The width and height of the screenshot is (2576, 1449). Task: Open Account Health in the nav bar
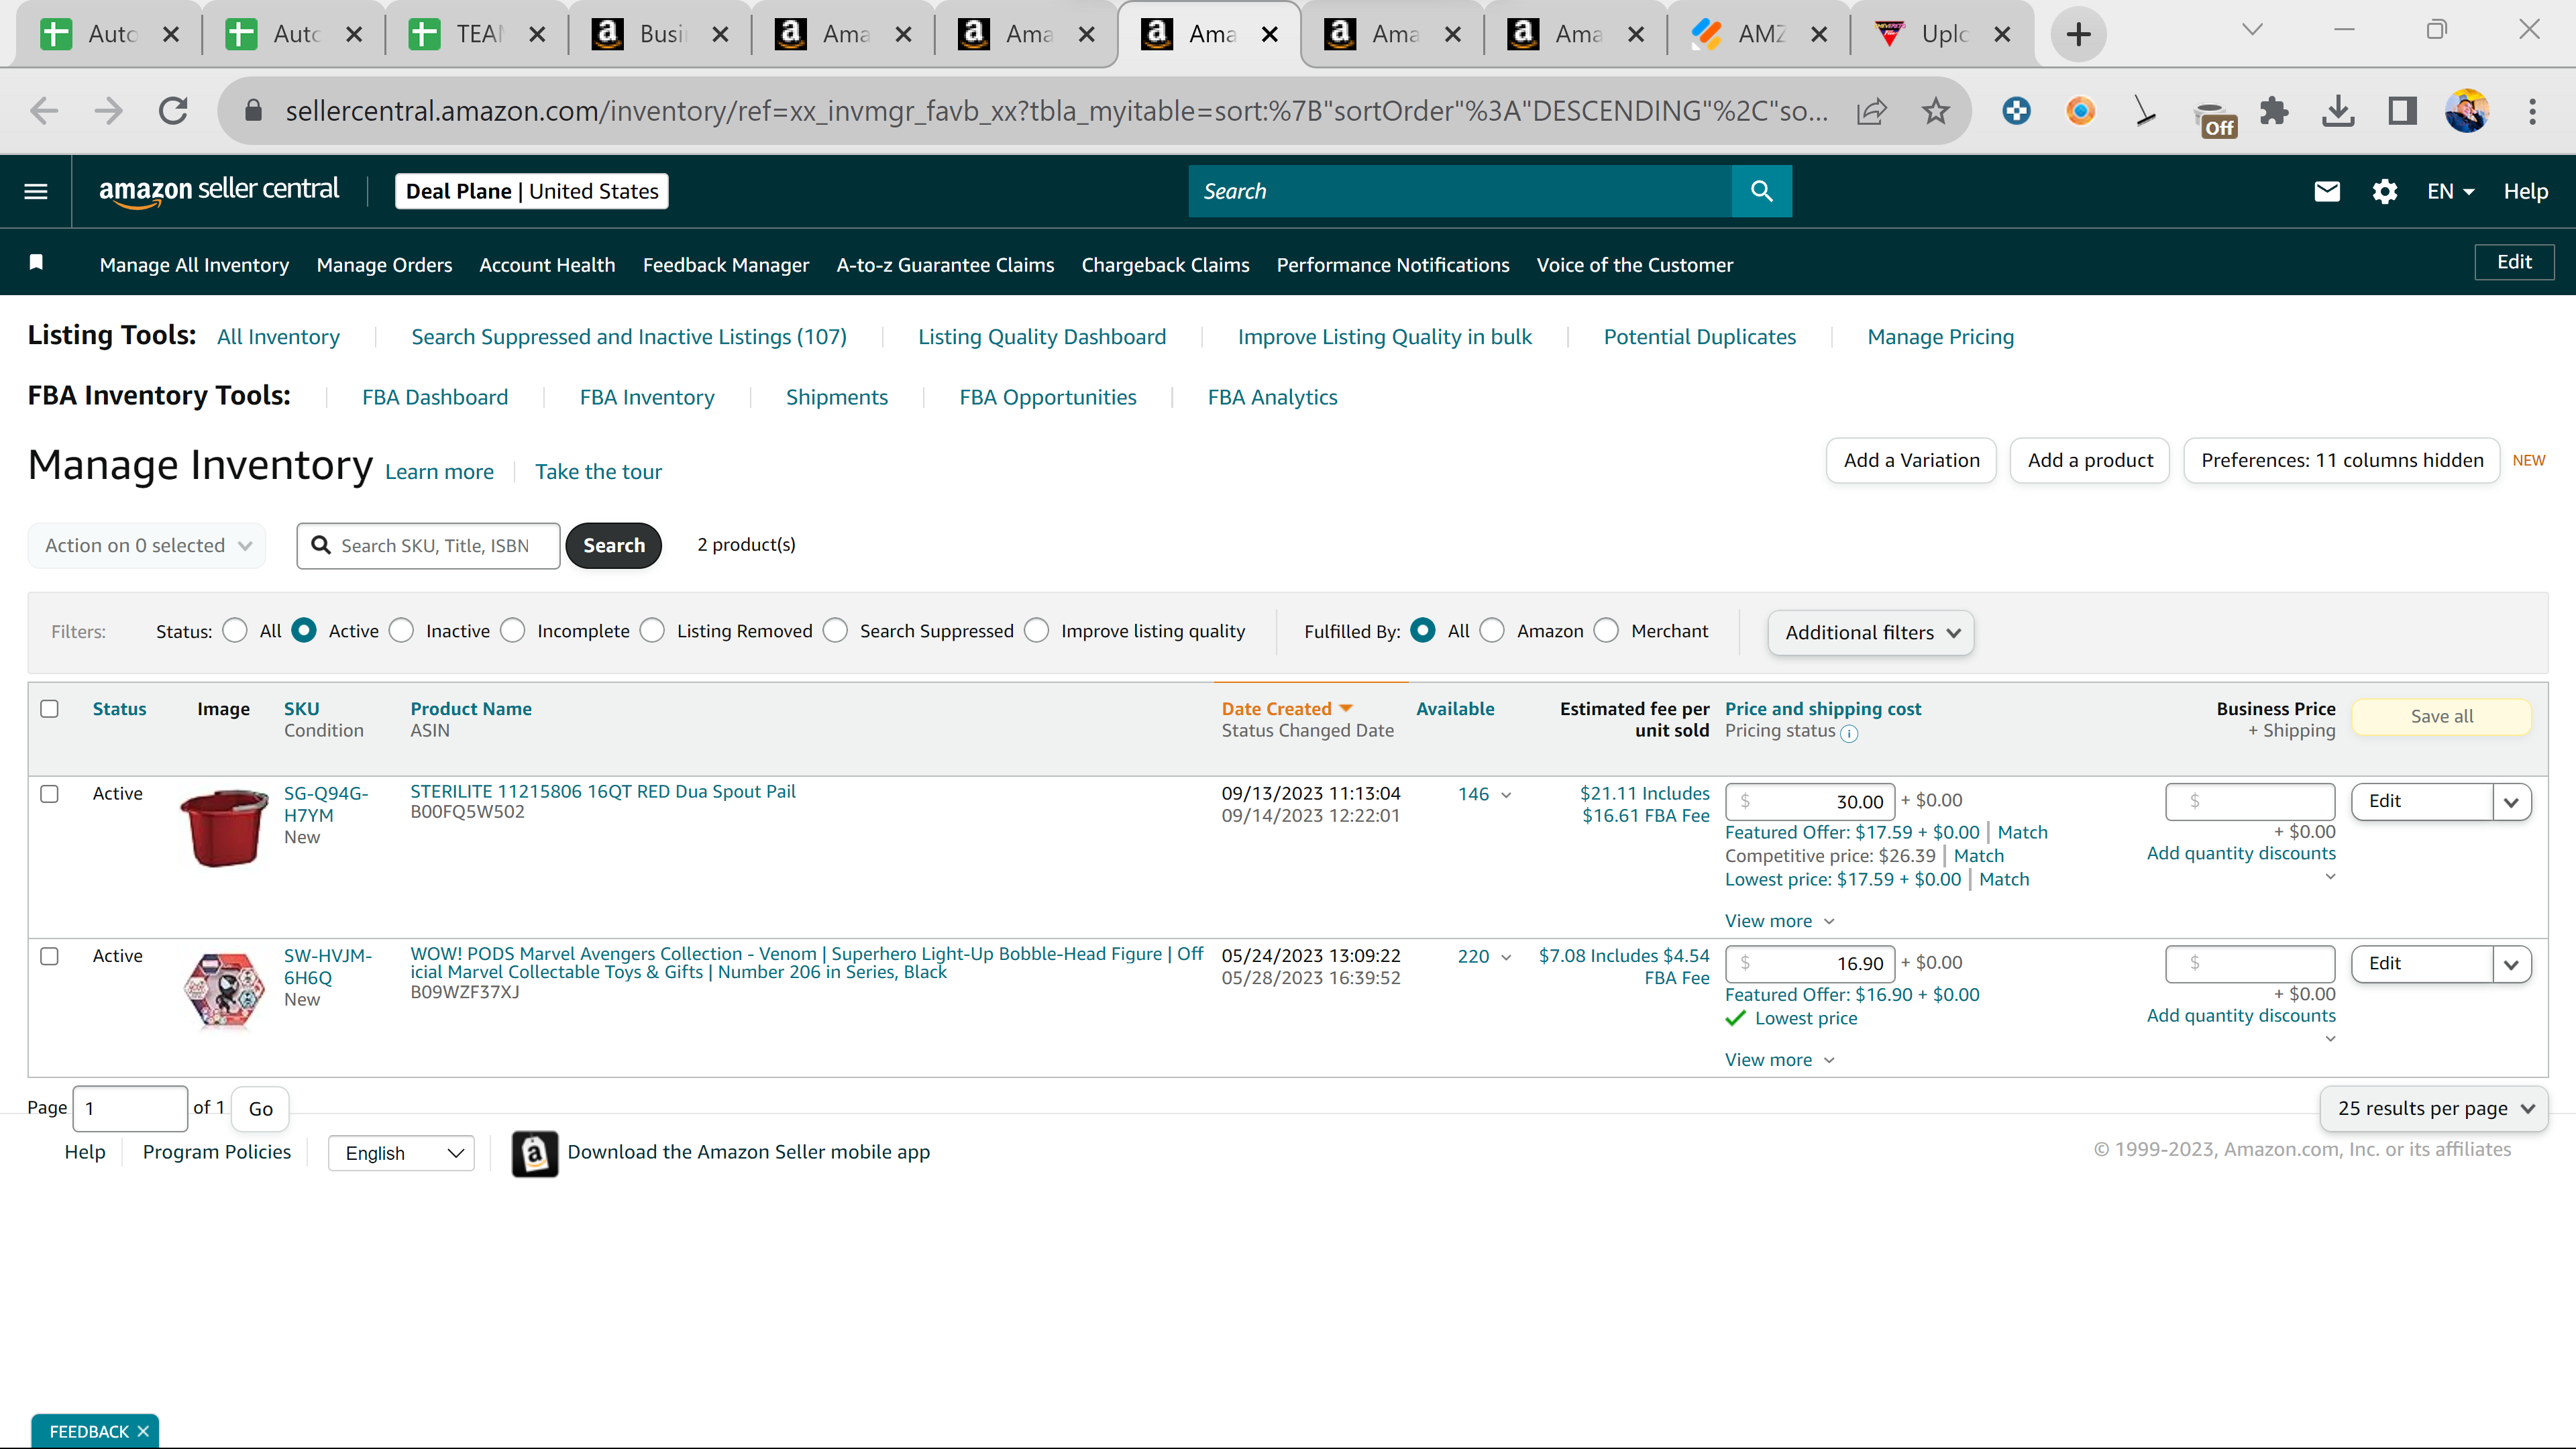[x=547, y=265]
